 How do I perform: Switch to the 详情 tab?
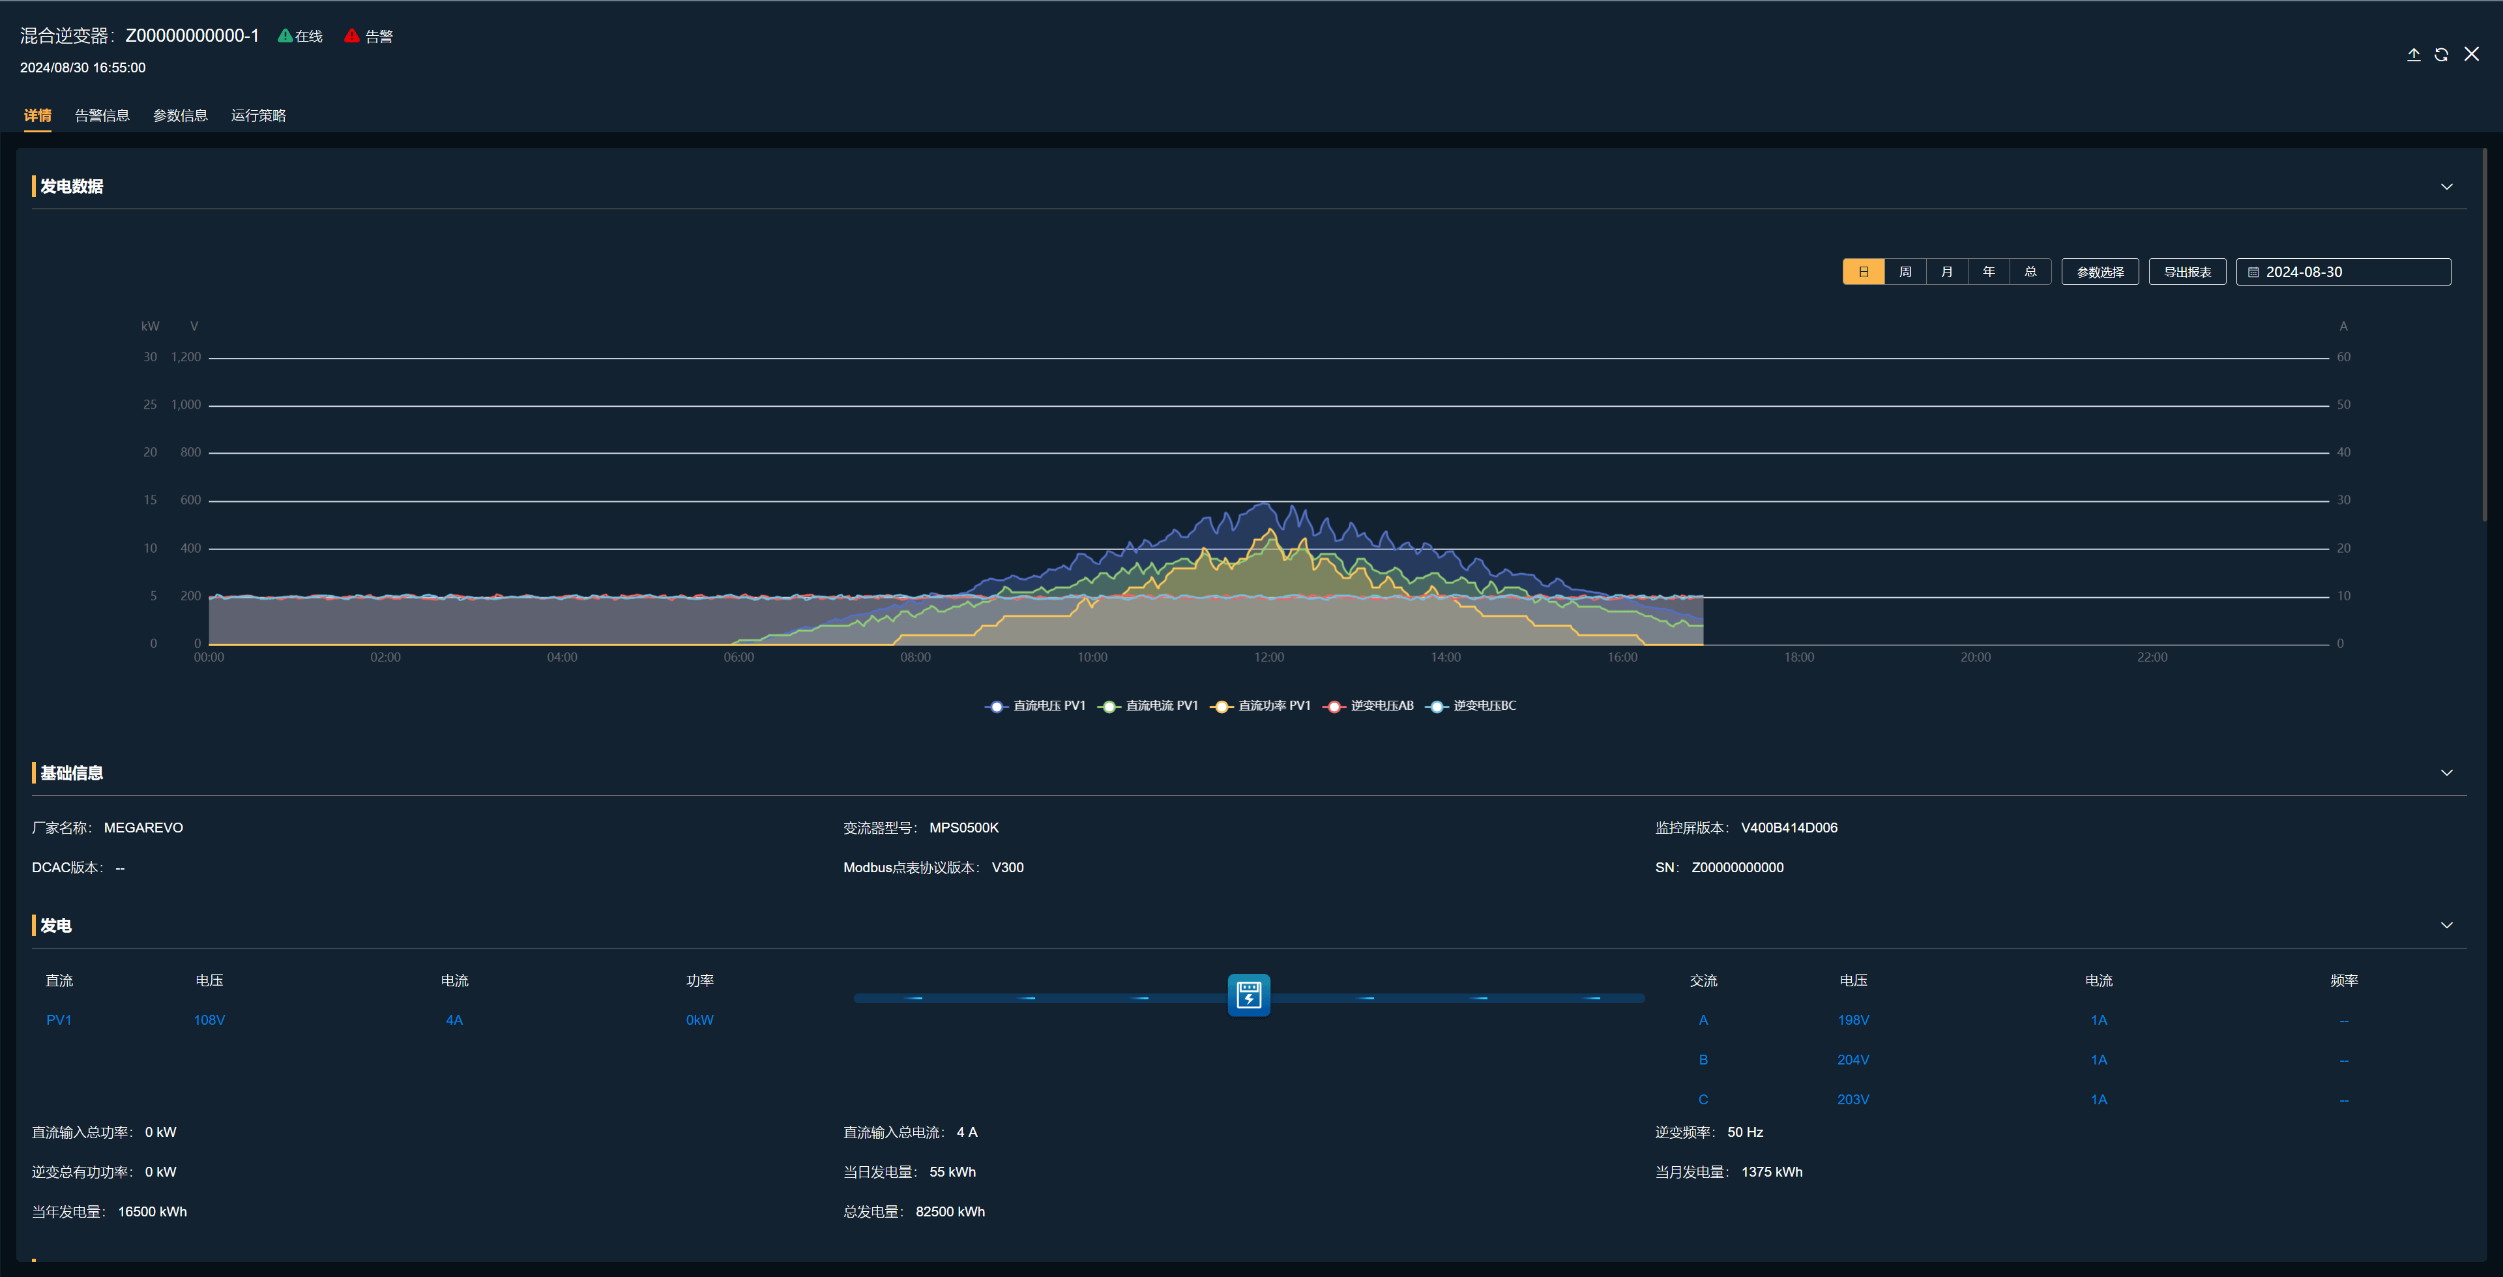(x=38, y=115)
